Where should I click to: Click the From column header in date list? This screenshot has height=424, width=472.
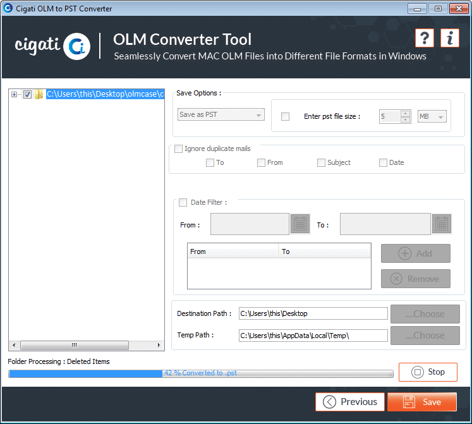233,251
